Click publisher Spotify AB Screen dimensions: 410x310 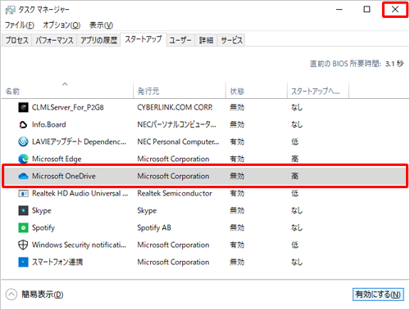click(x=154, y=227)
